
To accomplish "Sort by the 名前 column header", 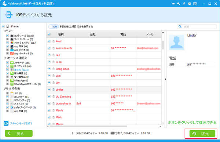I will click(x=61, y=34).
